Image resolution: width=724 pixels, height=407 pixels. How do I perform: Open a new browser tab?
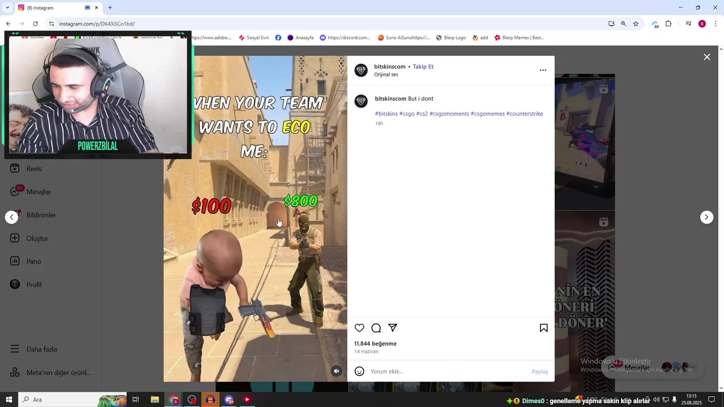pyautogui.click(x=110, y=7)
